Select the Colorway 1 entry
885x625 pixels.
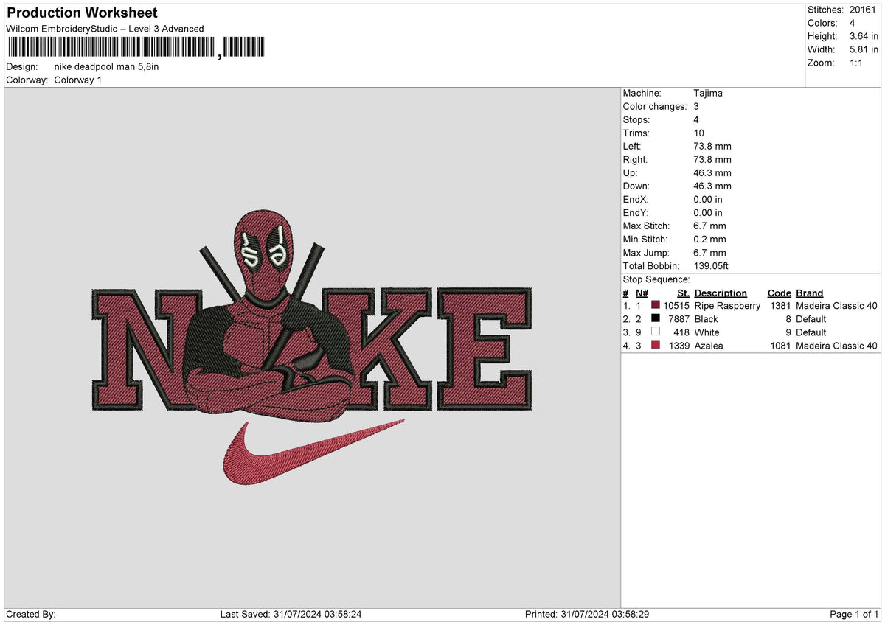[x=80, y=80]
